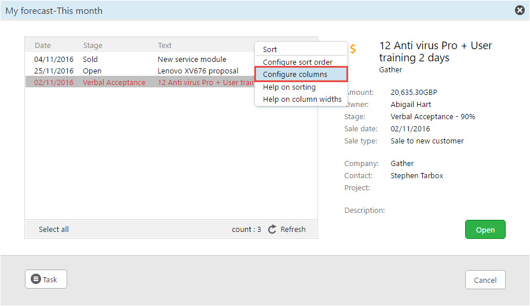The image size is (530, 306).
Task: Select the Sold stage cell
Action: pyautogui.click(x=90, y=60)
